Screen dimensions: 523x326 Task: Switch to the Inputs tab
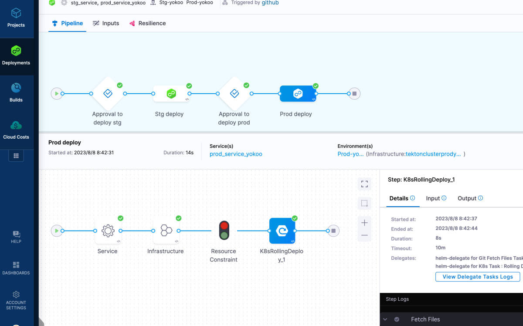[x=106, y=23]
